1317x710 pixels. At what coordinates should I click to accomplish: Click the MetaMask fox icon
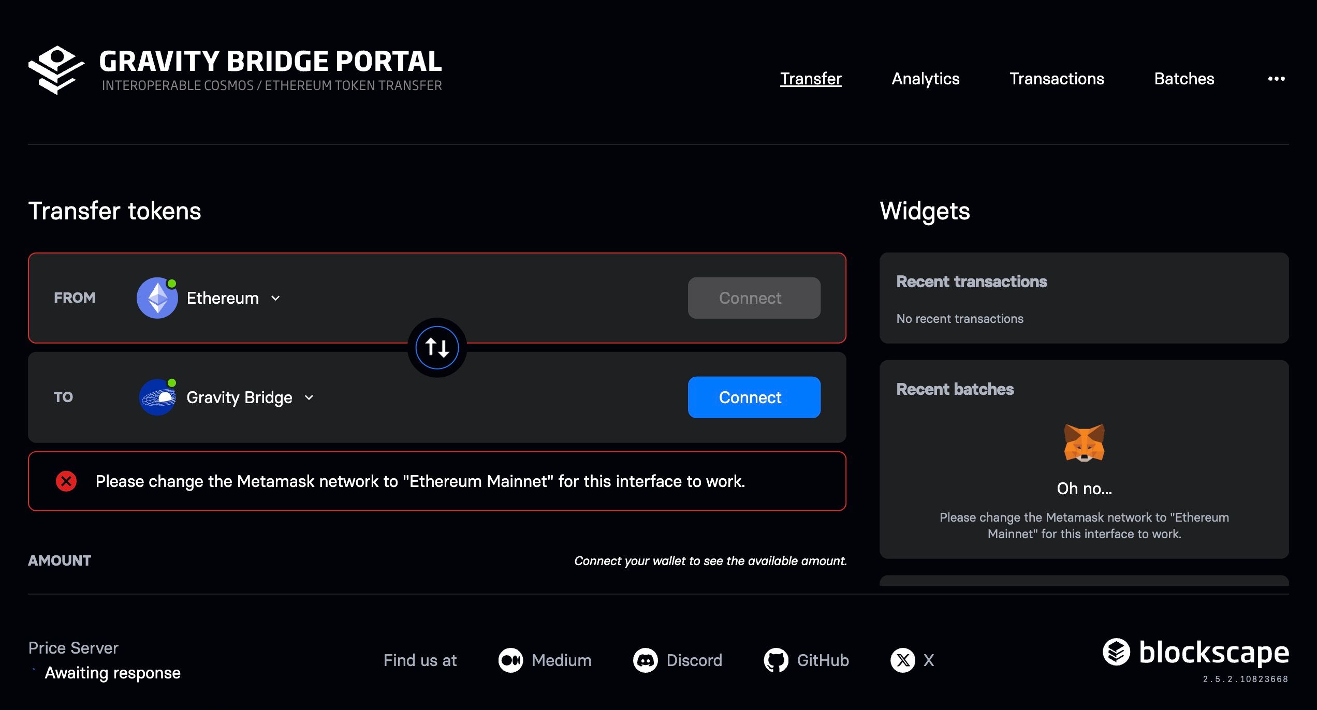click(1084, 443)
